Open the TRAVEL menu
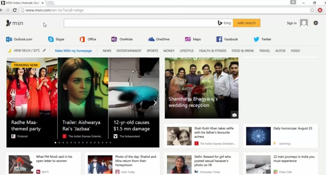The width and height of the screenshot is (326, 175). click(265, 51)
